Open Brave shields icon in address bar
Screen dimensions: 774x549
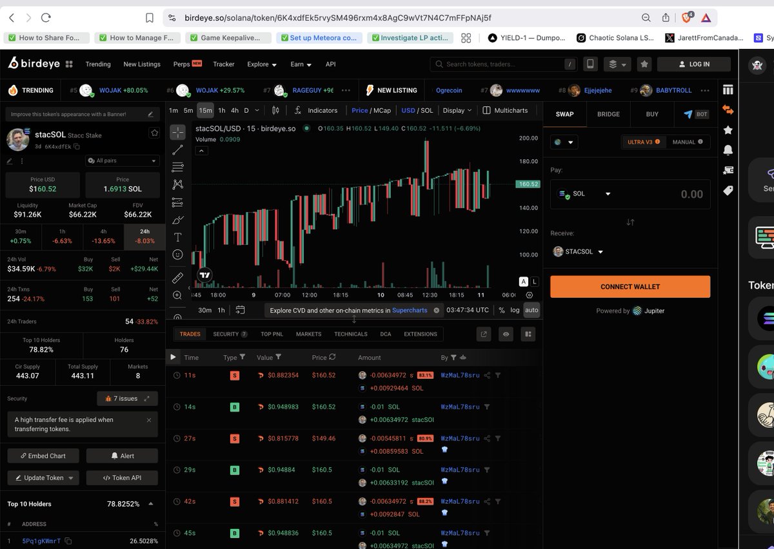pos(688,17)
